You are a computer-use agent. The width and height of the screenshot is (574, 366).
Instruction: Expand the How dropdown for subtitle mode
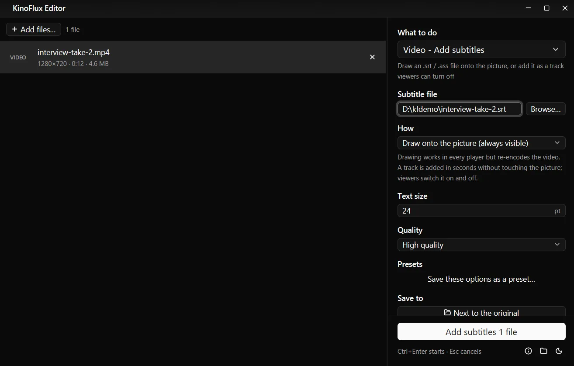point(481,143)
